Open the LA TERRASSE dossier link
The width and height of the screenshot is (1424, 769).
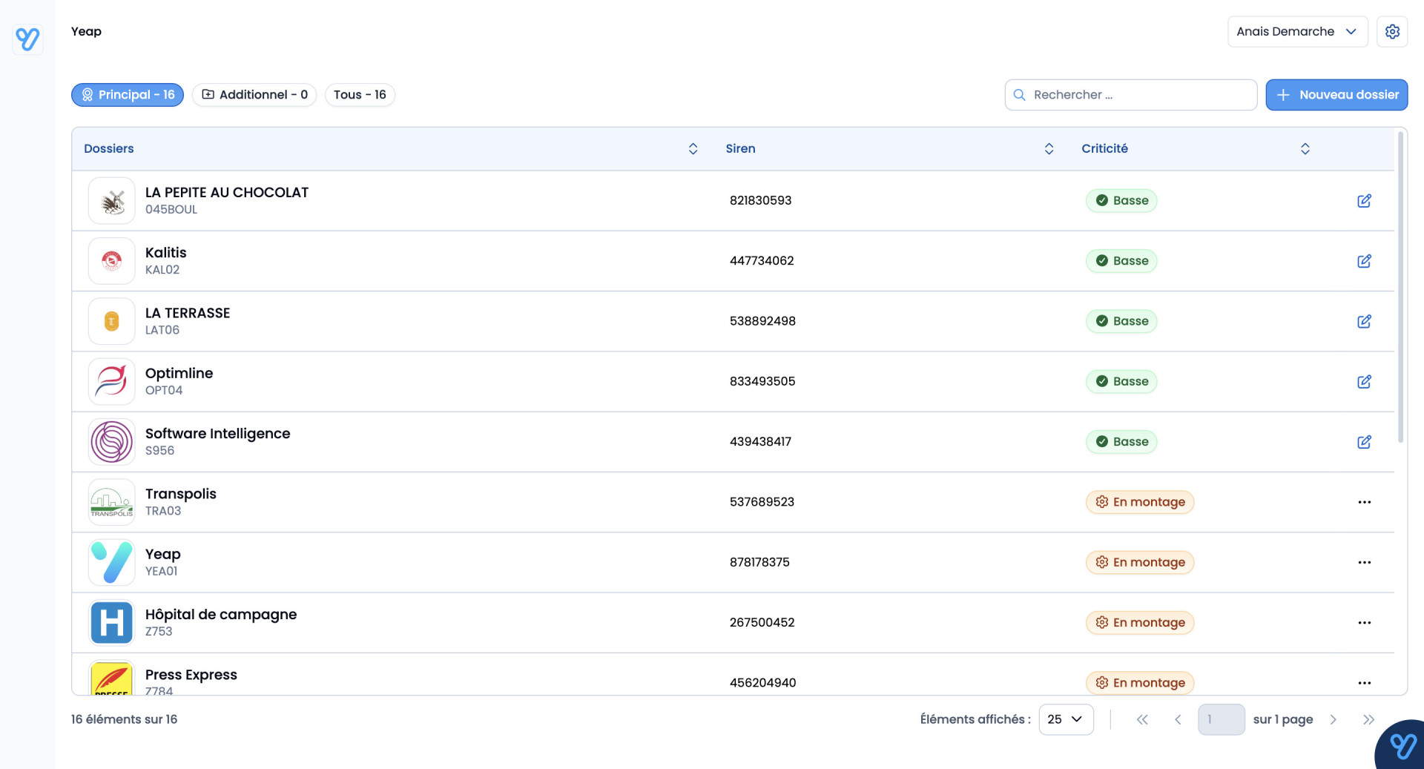pos(188,313)
